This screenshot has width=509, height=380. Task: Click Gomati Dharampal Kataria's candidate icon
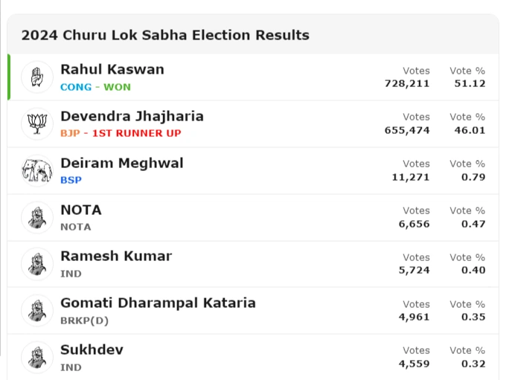37,310
